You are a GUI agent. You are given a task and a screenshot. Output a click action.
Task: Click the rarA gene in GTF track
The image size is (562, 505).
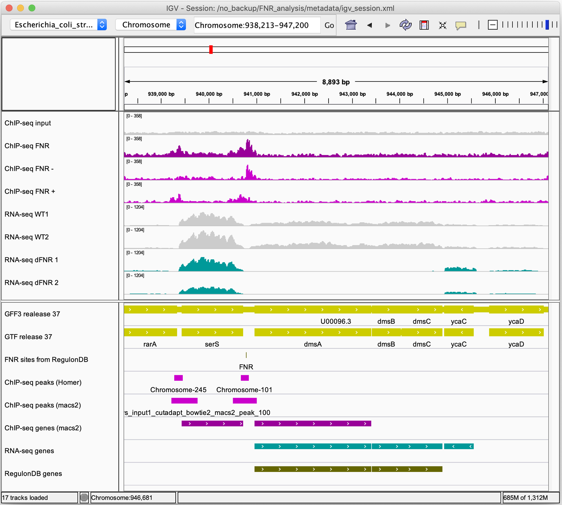click(151, 332)
